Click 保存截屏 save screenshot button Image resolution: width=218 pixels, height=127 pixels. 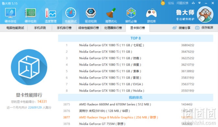tap(207, 28)
